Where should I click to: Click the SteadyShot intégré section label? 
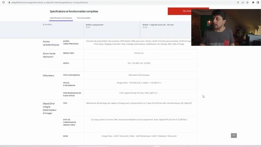pos(50,108)
